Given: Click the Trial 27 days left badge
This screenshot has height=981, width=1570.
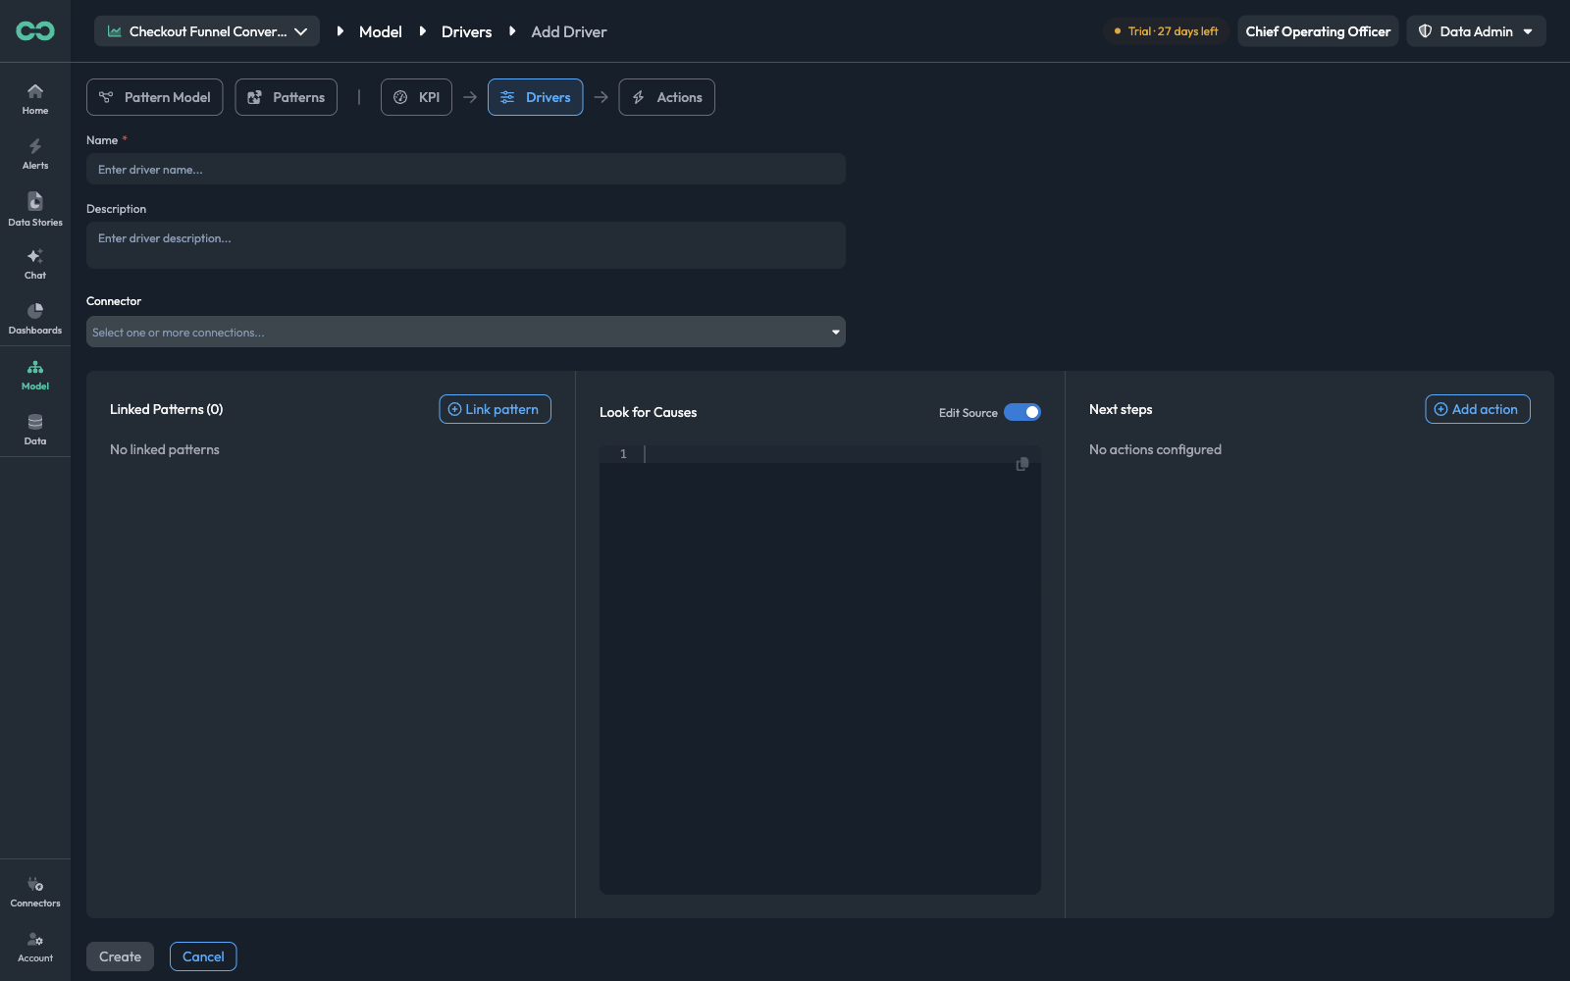Looking at the screenshot, I should 1166,31.
